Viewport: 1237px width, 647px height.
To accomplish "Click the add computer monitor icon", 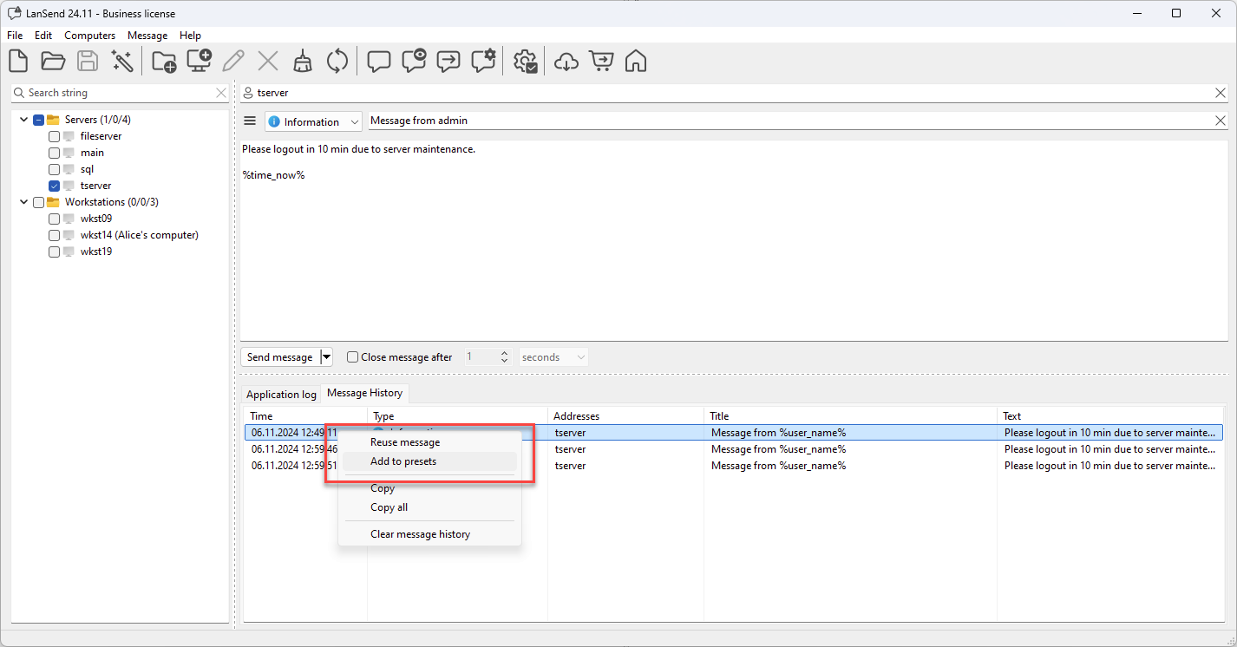I will coord(199,62).
